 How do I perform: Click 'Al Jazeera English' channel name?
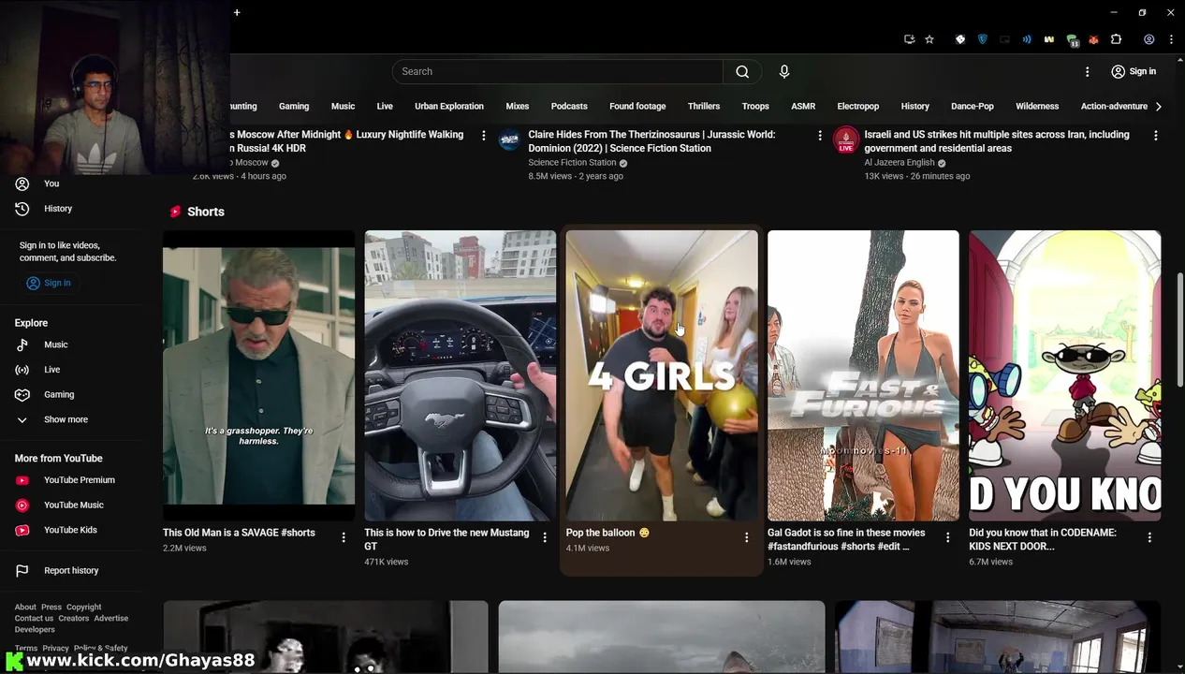point(899,163)
